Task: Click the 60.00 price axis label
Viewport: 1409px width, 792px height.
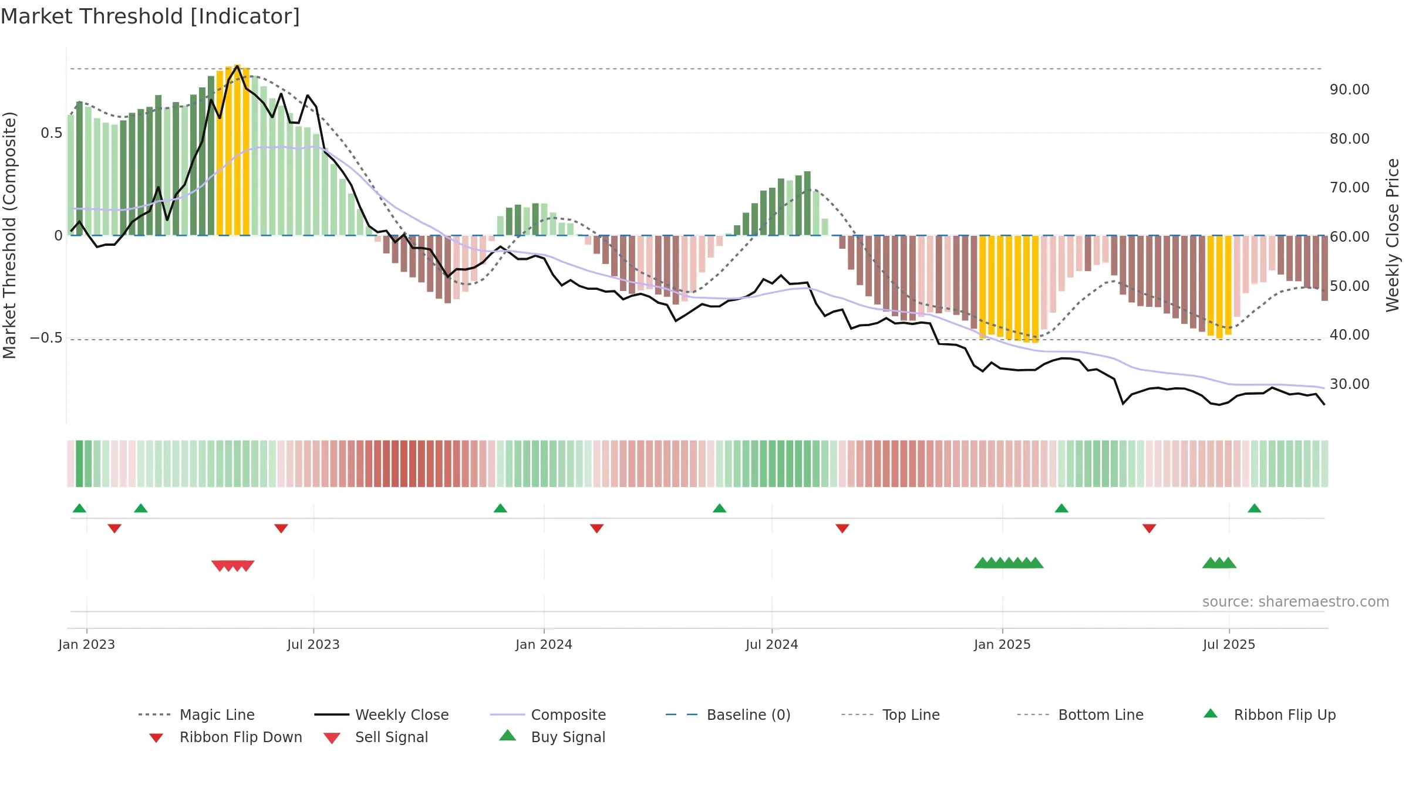Action: tap(1350, 237)
